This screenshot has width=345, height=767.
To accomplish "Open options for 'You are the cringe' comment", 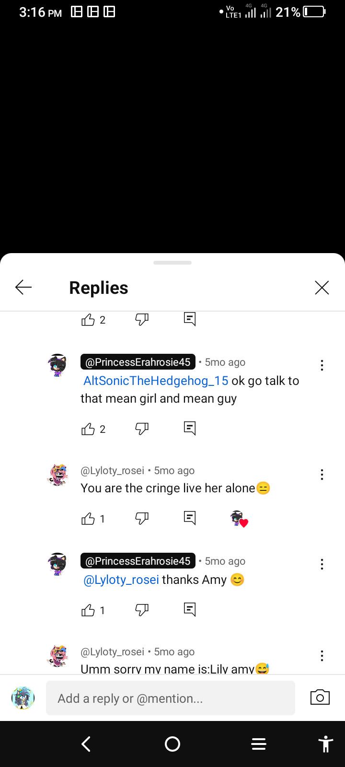I will (322, 475).
